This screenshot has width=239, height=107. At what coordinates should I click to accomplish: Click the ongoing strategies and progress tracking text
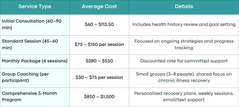[x=184, y=44]
